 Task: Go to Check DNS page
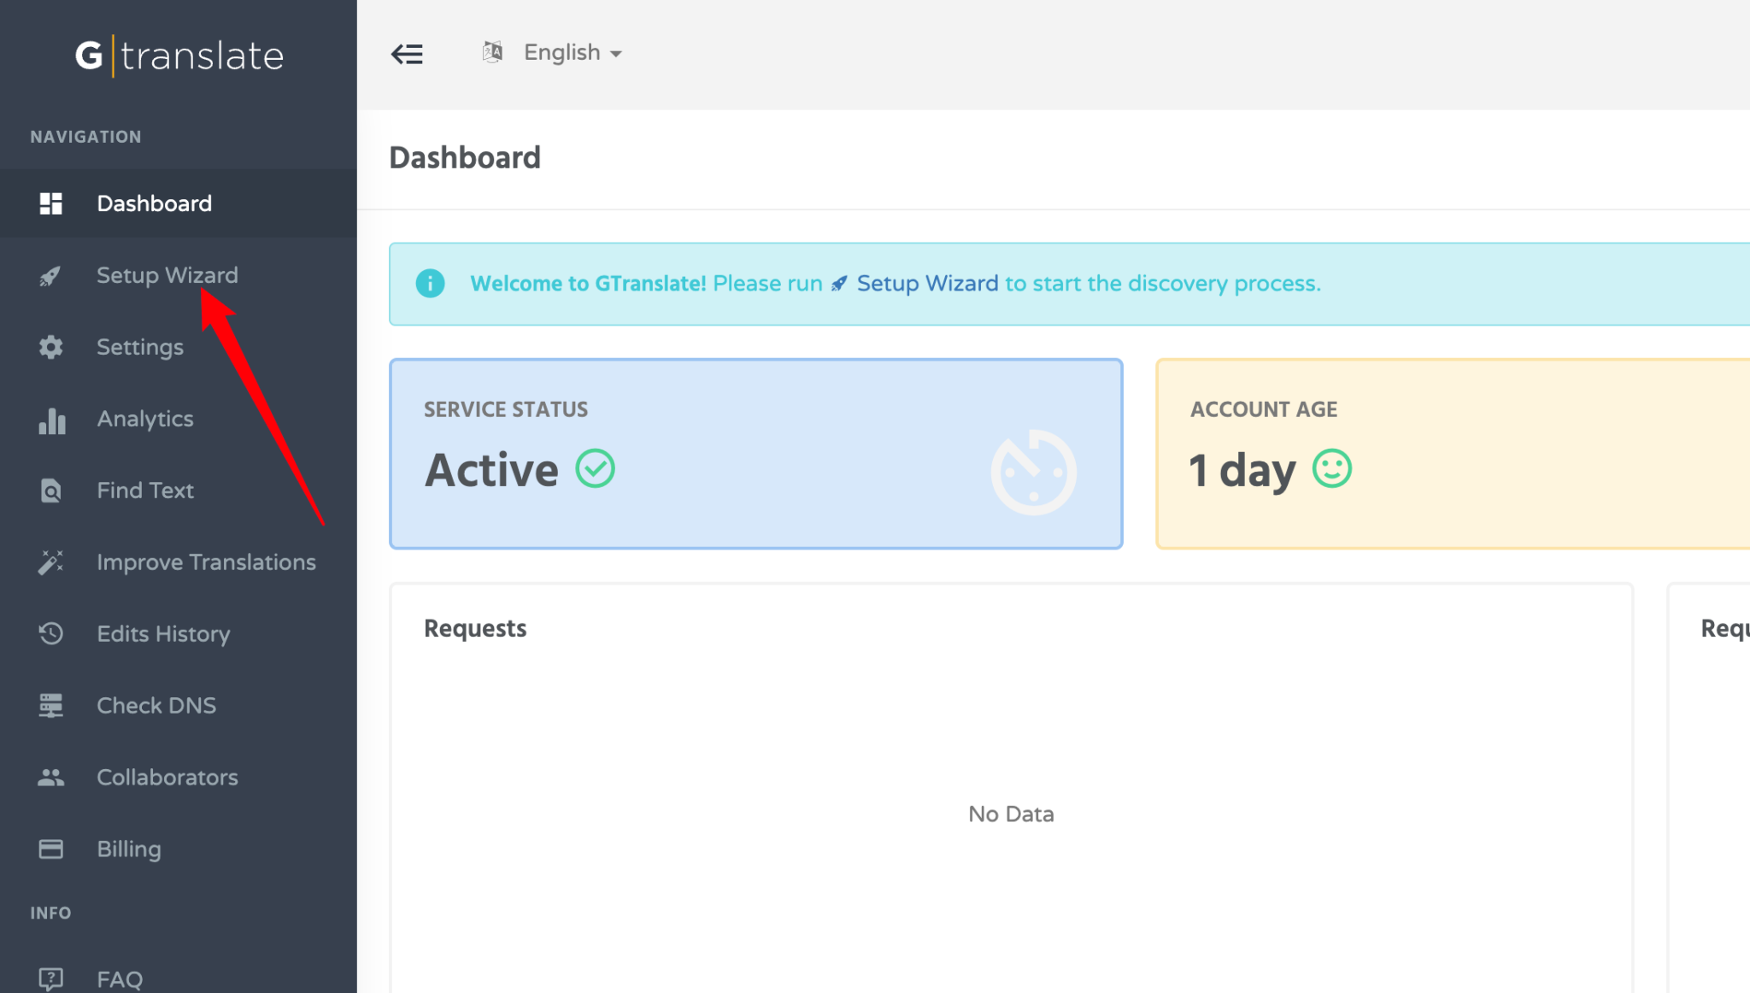point(156,706)
